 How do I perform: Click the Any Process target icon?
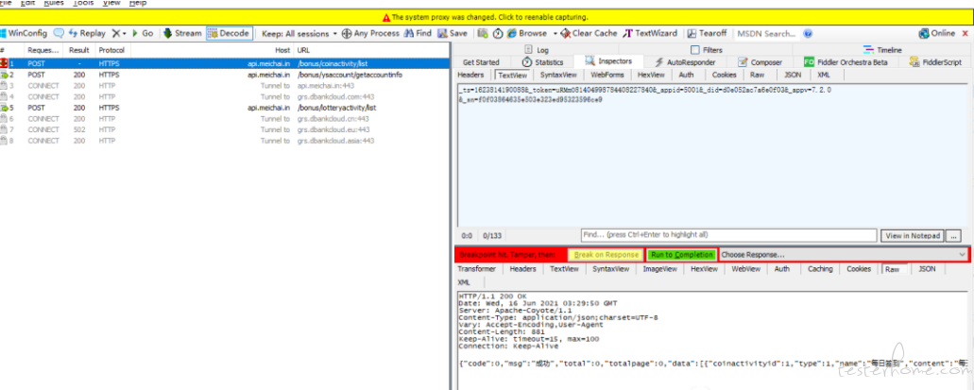(347, 34)
